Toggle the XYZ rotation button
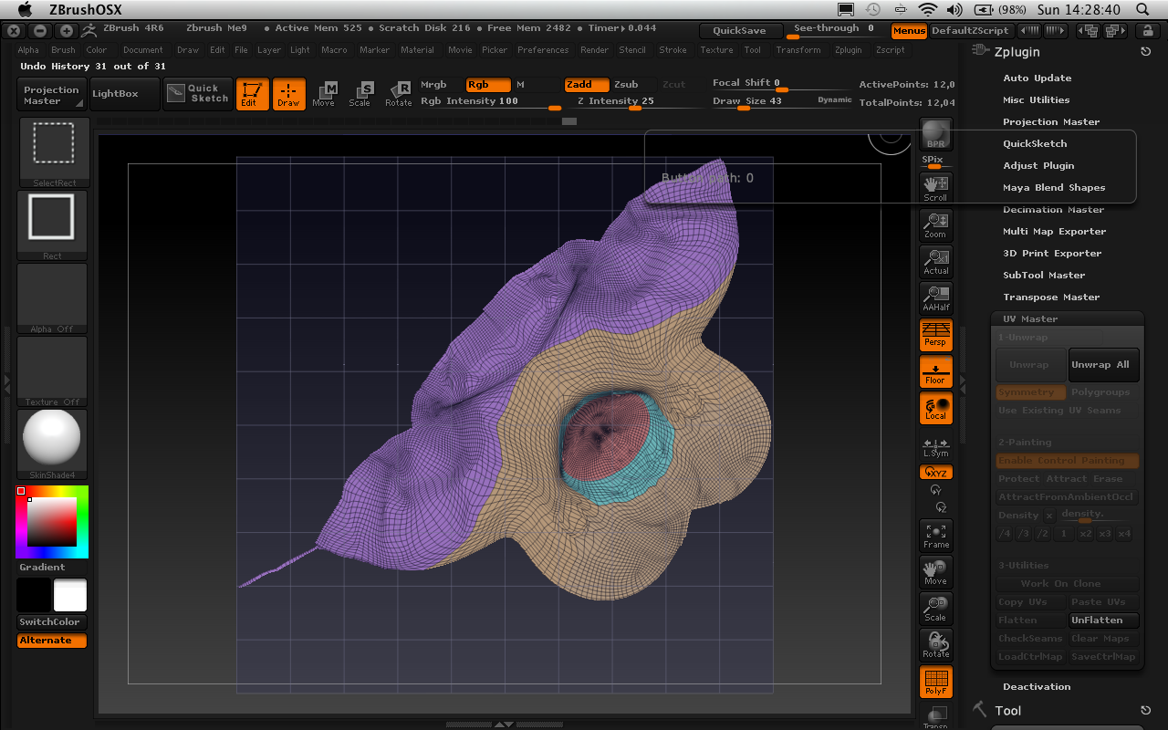Image resolution: width=1168 pixels, height=730 pixels. [x=935, y=473]
